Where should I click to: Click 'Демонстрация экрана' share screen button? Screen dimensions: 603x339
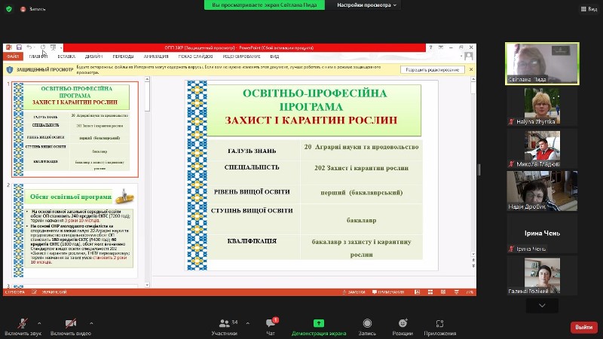tap(319, 327)
